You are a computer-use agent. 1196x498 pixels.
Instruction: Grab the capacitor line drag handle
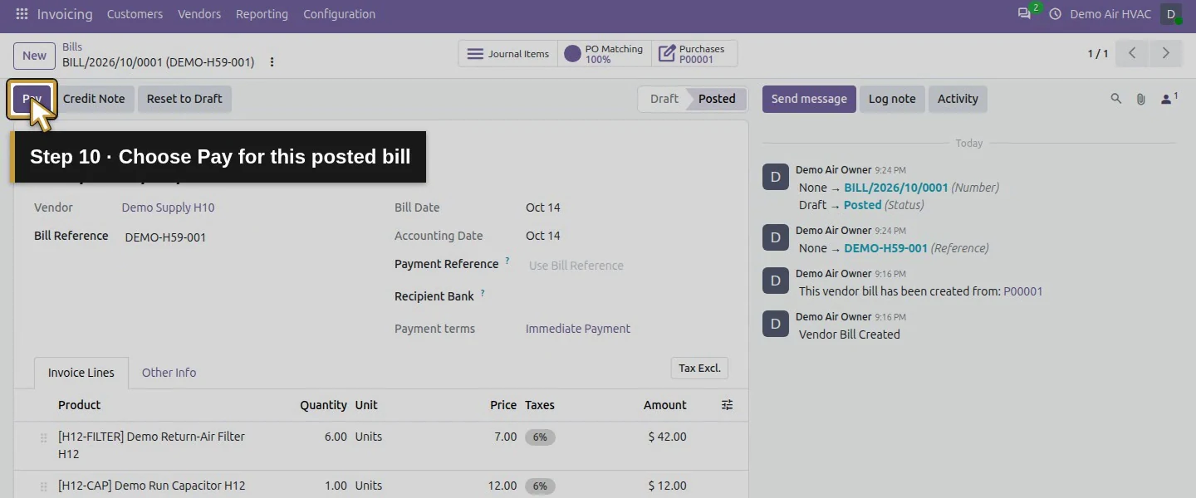(43, 486)
